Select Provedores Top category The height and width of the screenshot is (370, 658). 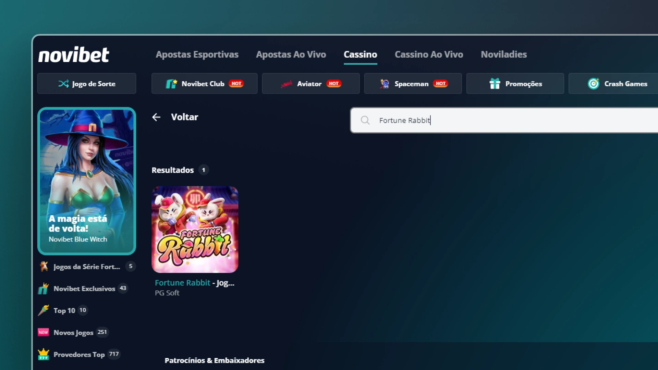79,355
